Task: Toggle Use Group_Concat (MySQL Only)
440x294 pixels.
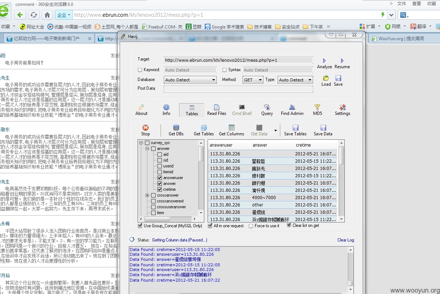Action: (140, 226)
